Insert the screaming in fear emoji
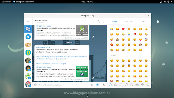 (146, 39)
